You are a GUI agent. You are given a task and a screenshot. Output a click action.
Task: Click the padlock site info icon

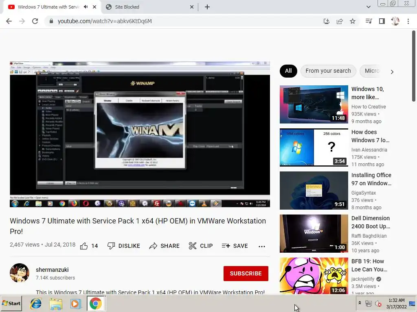point(51,21)
